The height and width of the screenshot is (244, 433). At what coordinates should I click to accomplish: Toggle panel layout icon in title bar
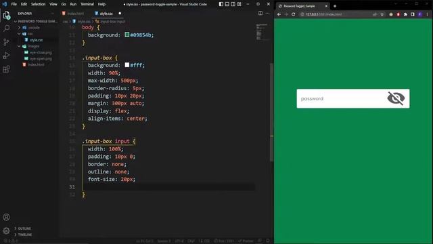227,4
